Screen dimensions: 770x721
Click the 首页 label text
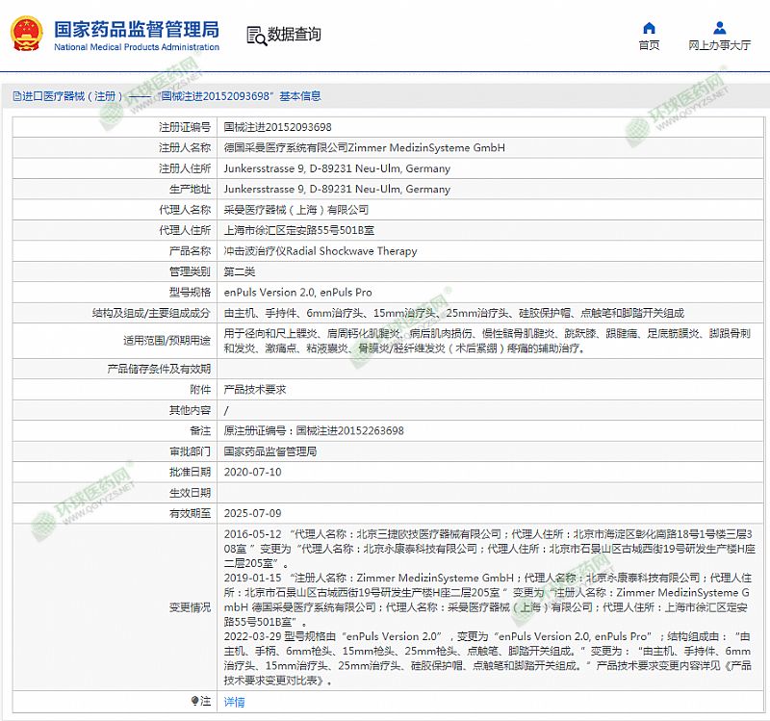[650, 45]
